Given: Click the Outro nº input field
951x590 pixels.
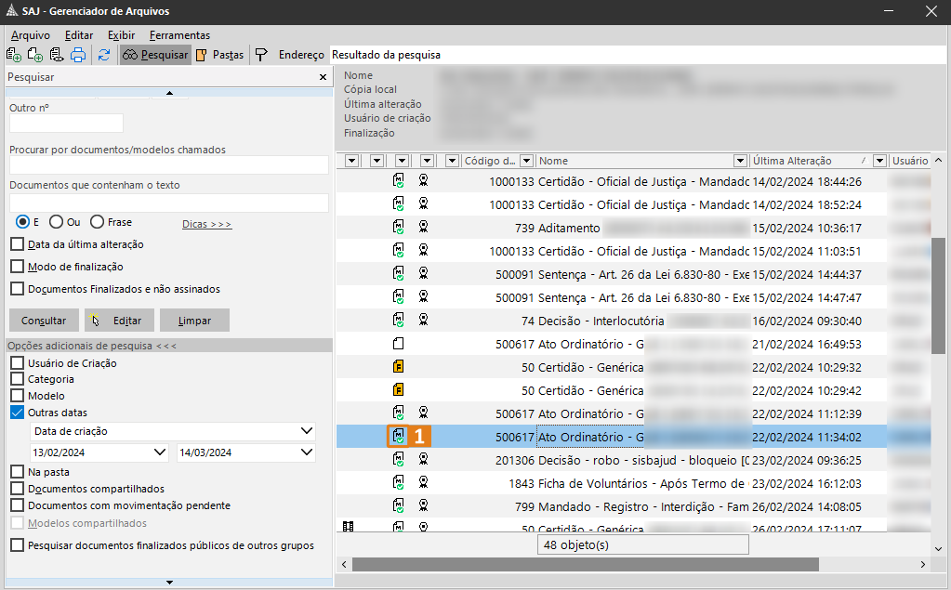Looking at the screenshot, I should tap(66, 123).
